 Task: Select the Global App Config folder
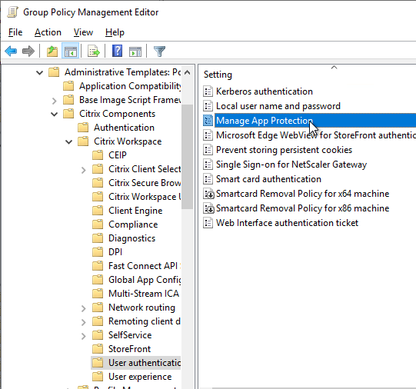click(x=145, y=280)
